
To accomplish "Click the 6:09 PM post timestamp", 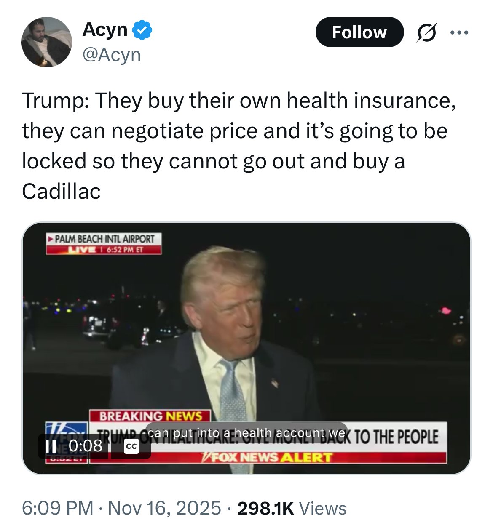I will [58, 508].
